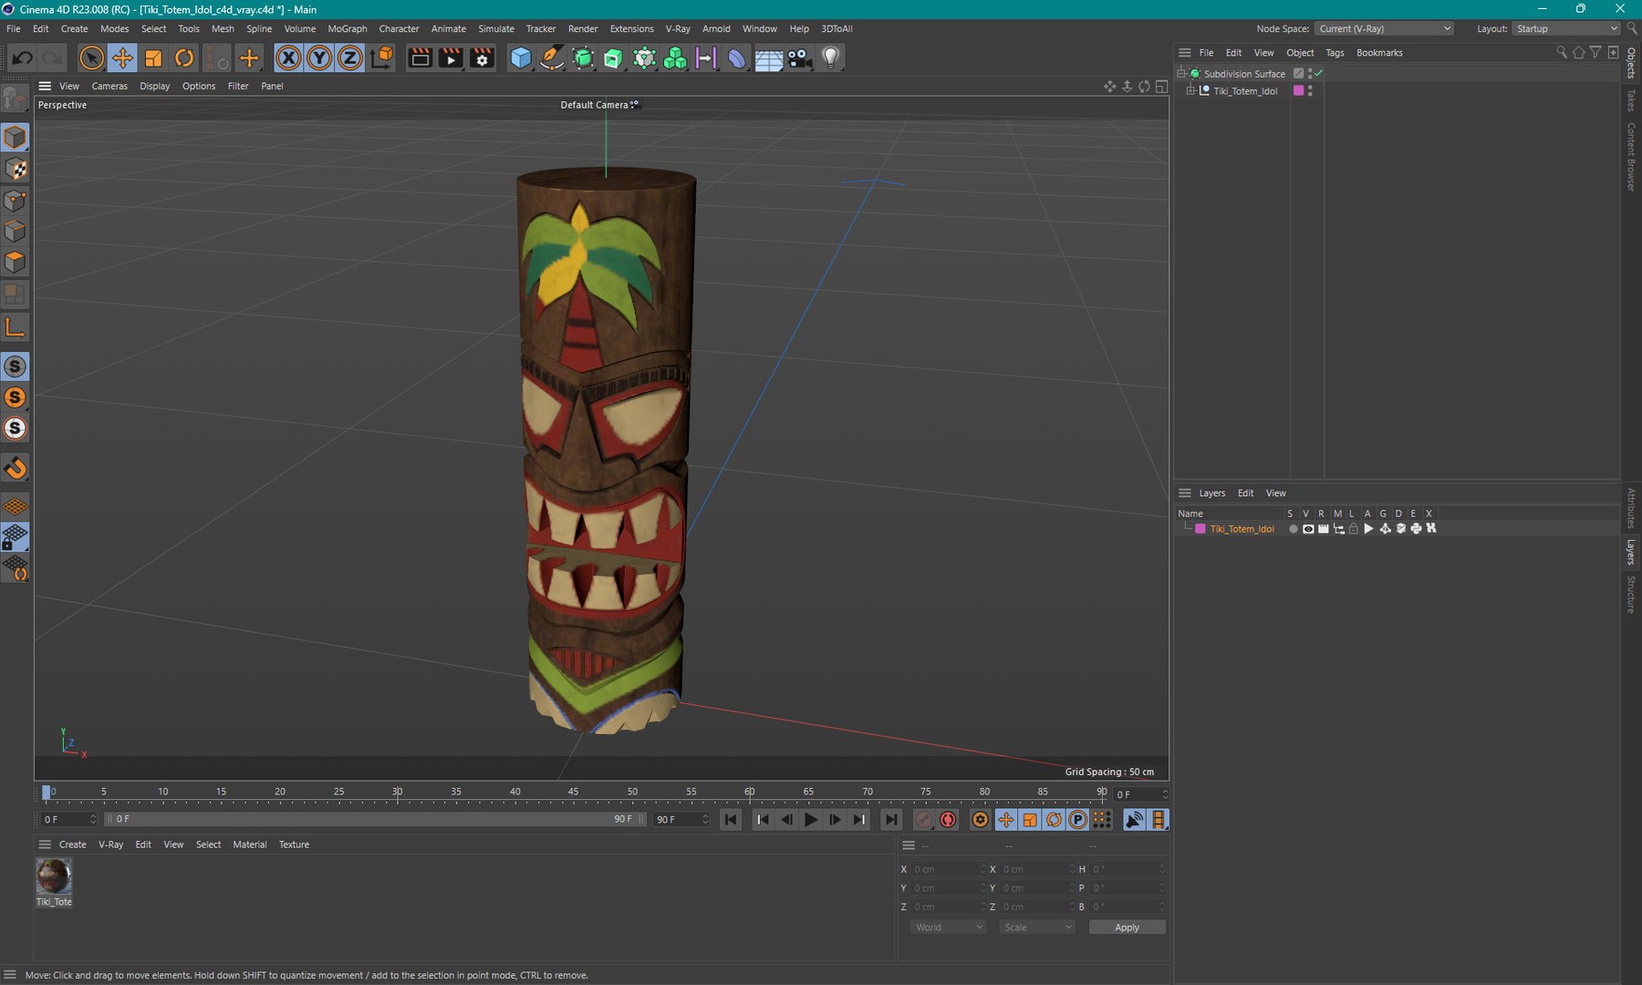The width and height of the screenshot is (1642, 985).
Task: Select the Spline Pen tool
Action: pyautogui.click(x=552, y=58)
